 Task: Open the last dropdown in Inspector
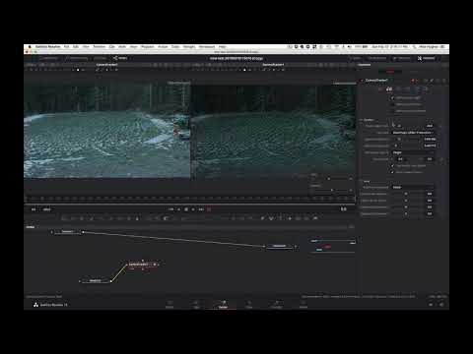point(413,187)
